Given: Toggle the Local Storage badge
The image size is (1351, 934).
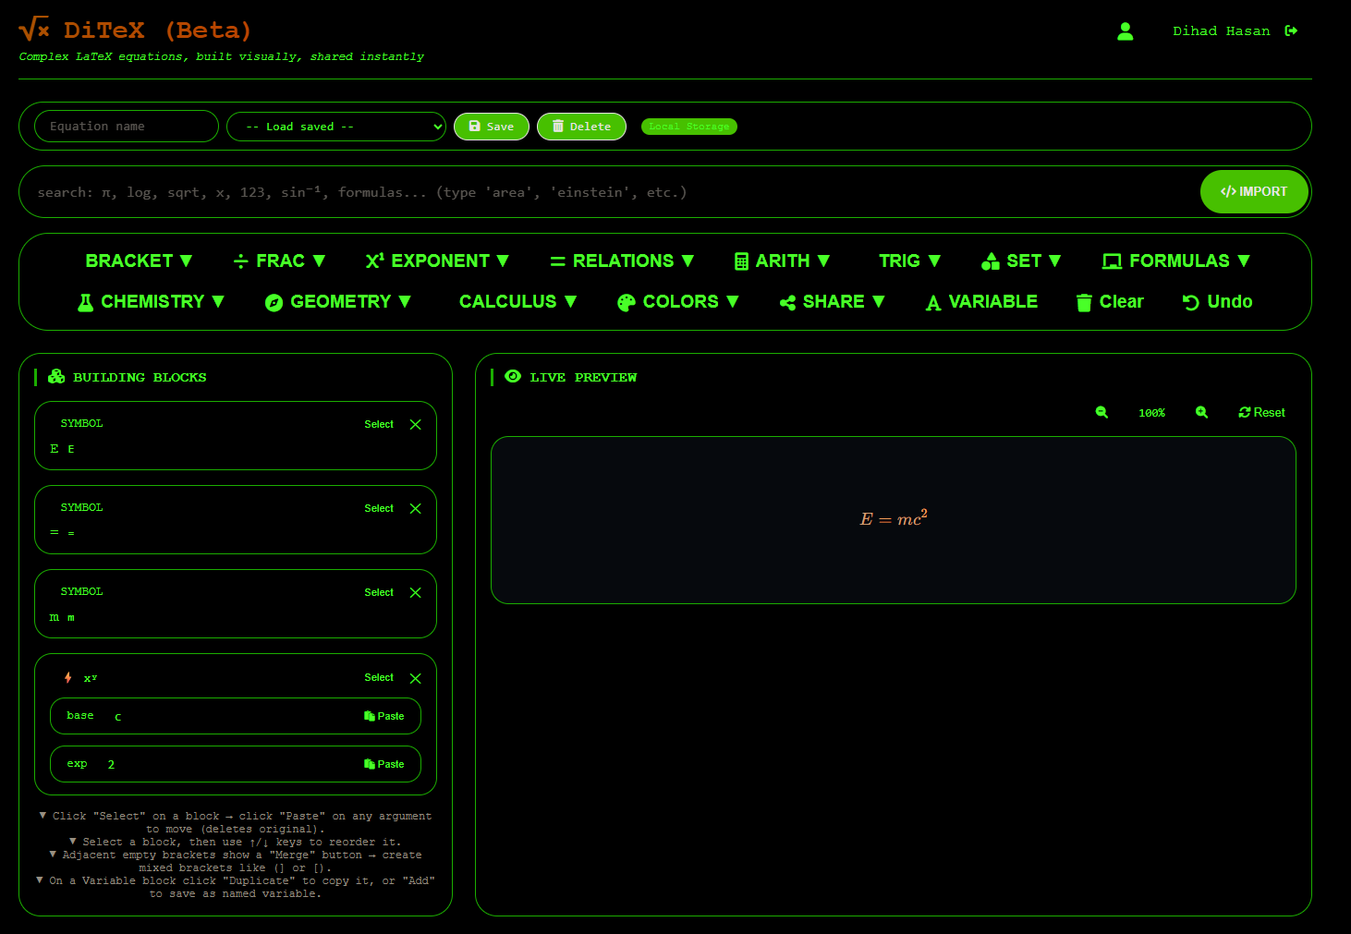Looking at the screenshot, I should 688,127.
